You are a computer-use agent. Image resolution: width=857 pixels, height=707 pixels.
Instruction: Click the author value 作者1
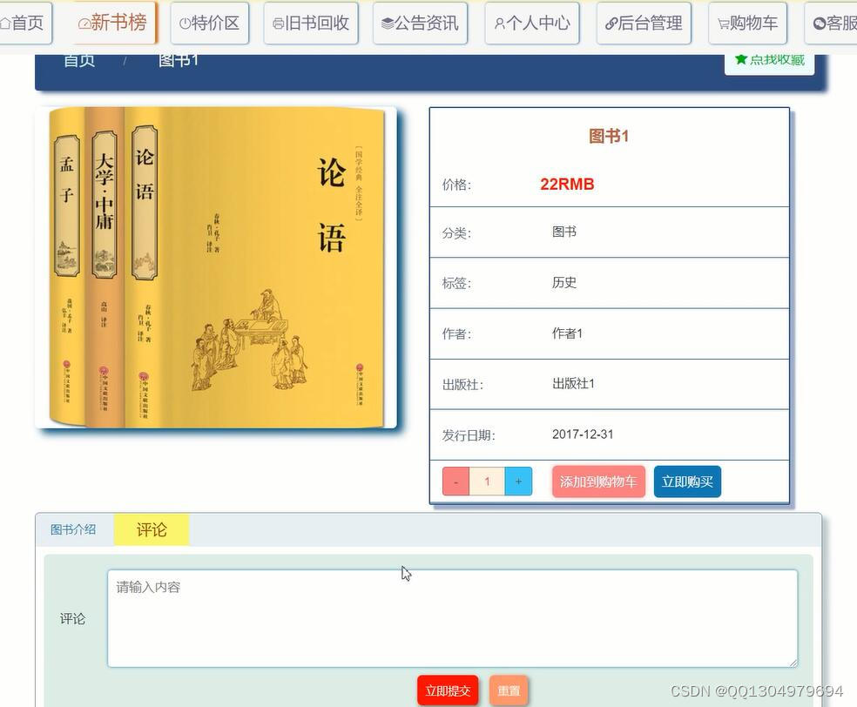pyautogui.click(x=567, y=333)
